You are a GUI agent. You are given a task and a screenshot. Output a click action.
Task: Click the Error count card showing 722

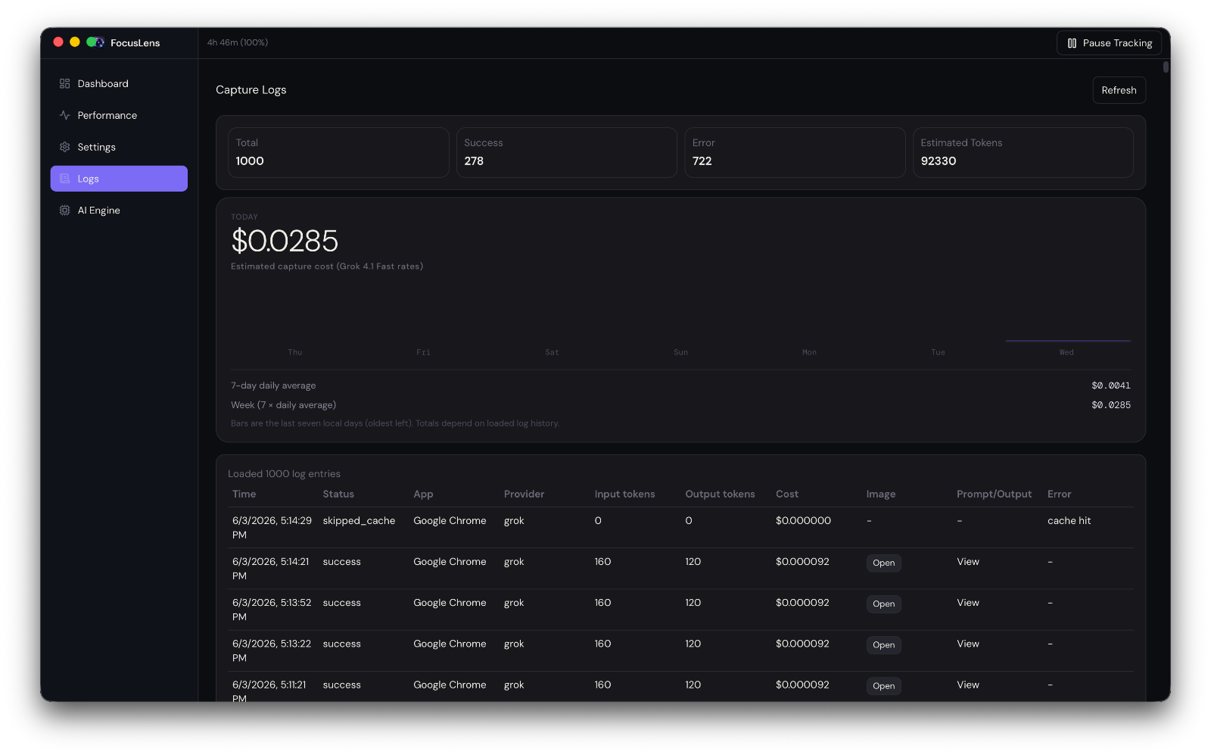click(x=795, y=152)
